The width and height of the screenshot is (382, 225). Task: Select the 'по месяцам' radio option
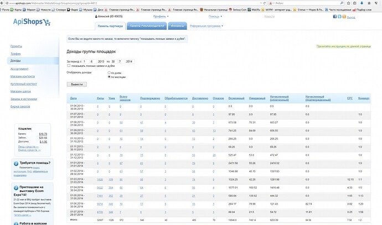(x=109, y=77)
